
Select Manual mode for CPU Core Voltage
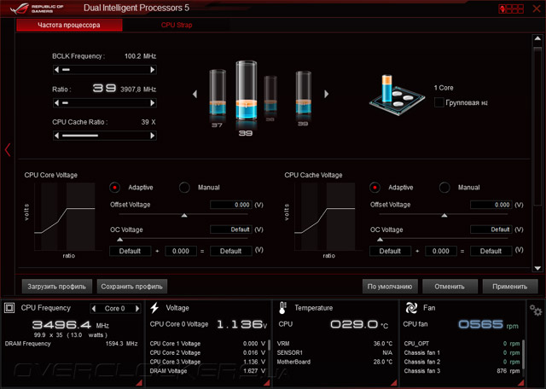pyautogui.click(x=184, y=188)
